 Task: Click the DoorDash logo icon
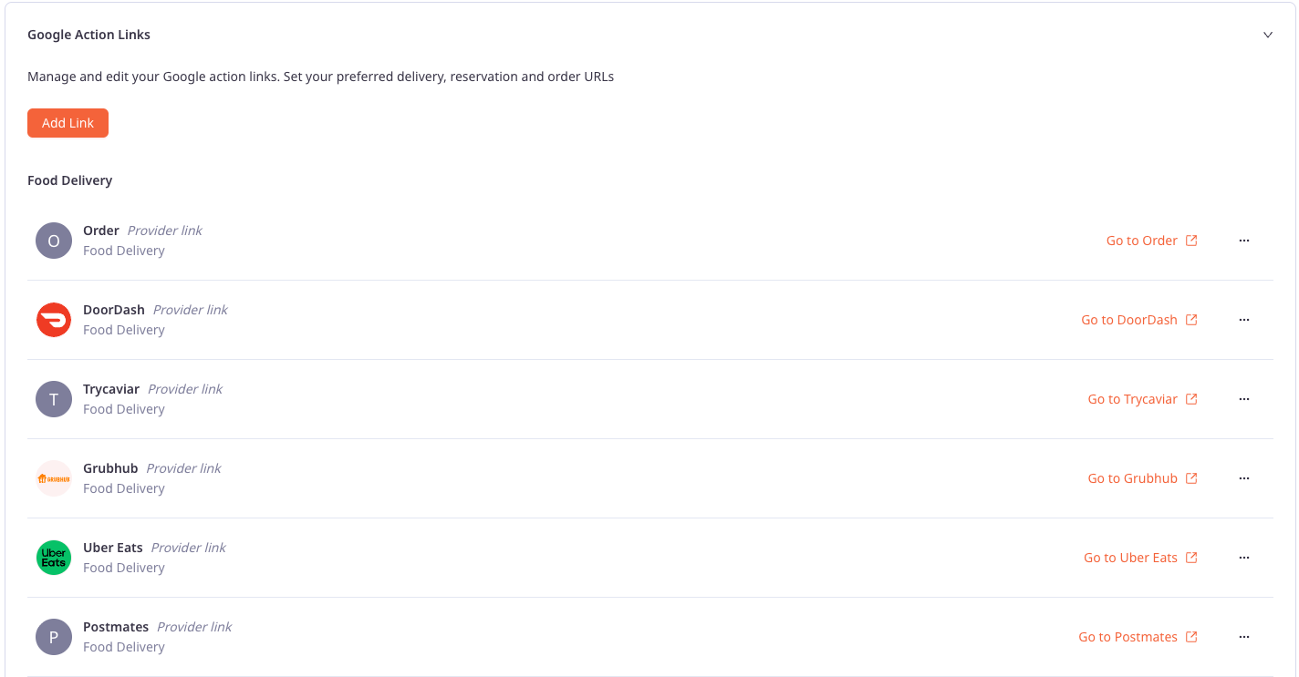point(54,320)
